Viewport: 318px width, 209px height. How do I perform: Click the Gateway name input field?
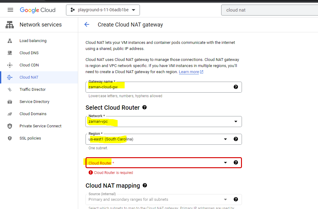(x=159, y=87)
